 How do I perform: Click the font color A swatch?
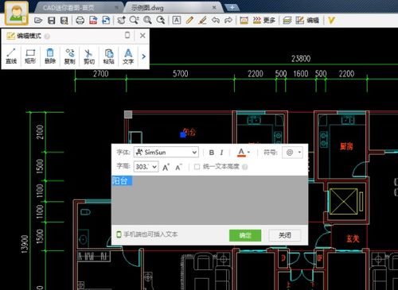[x=241, y=153]
